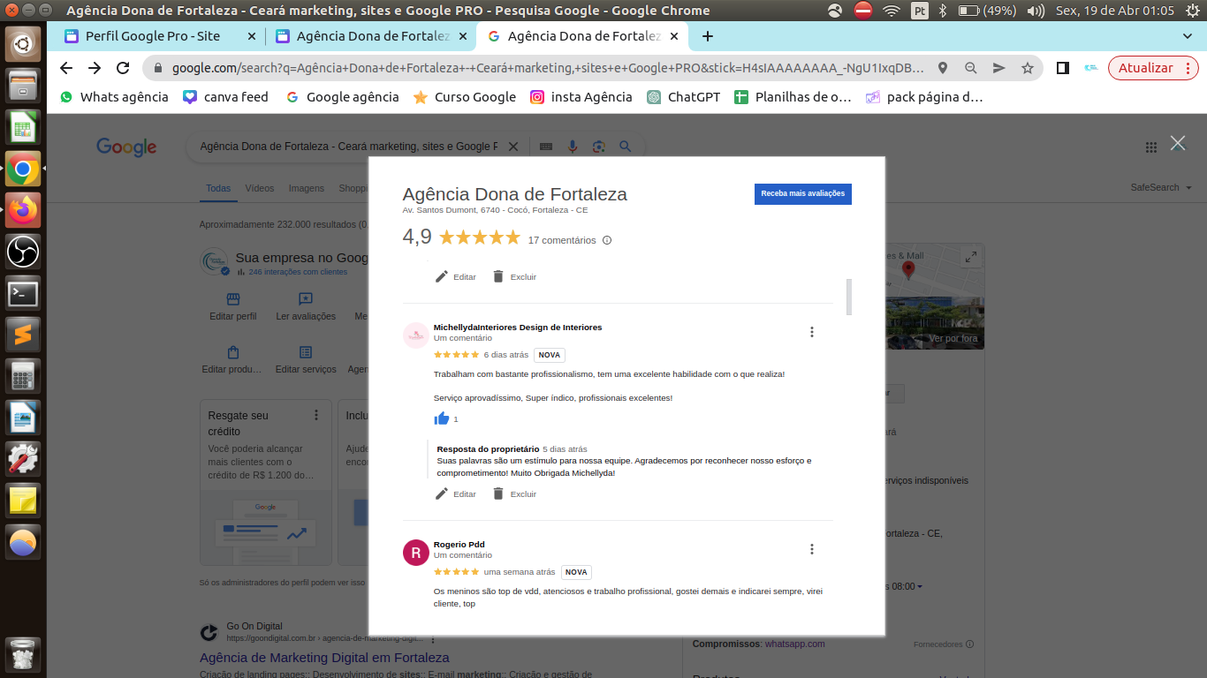Viewport: 1207px width, 678px height.
Task: Open Chrome tab search chevron
Action: tap(1188, 36)
